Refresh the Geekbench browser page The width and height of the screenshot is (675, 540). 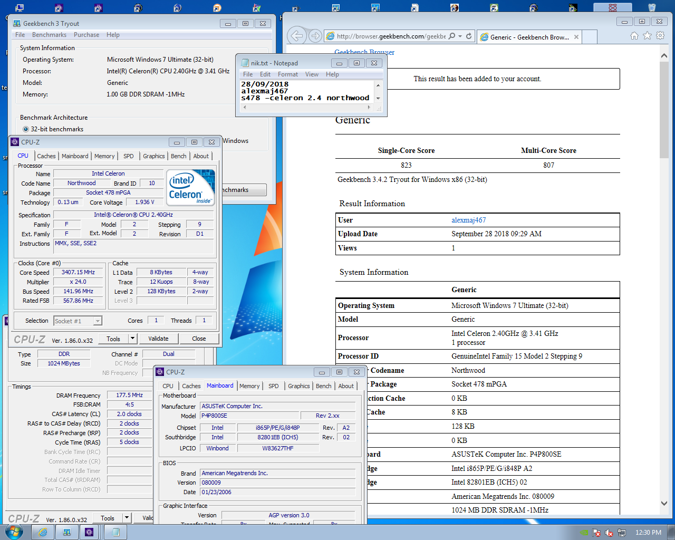469,36
